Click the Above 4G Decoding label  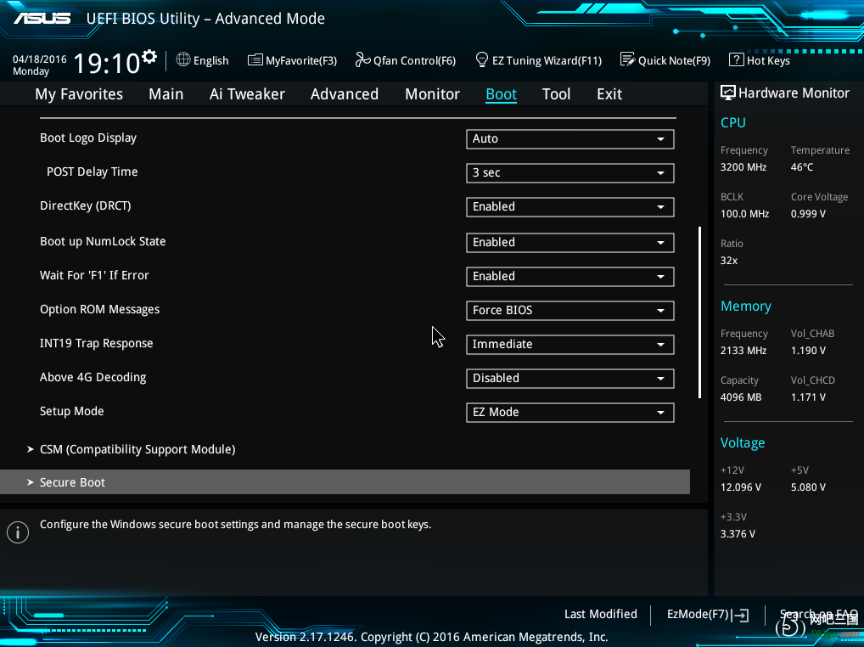coord(93,378)
